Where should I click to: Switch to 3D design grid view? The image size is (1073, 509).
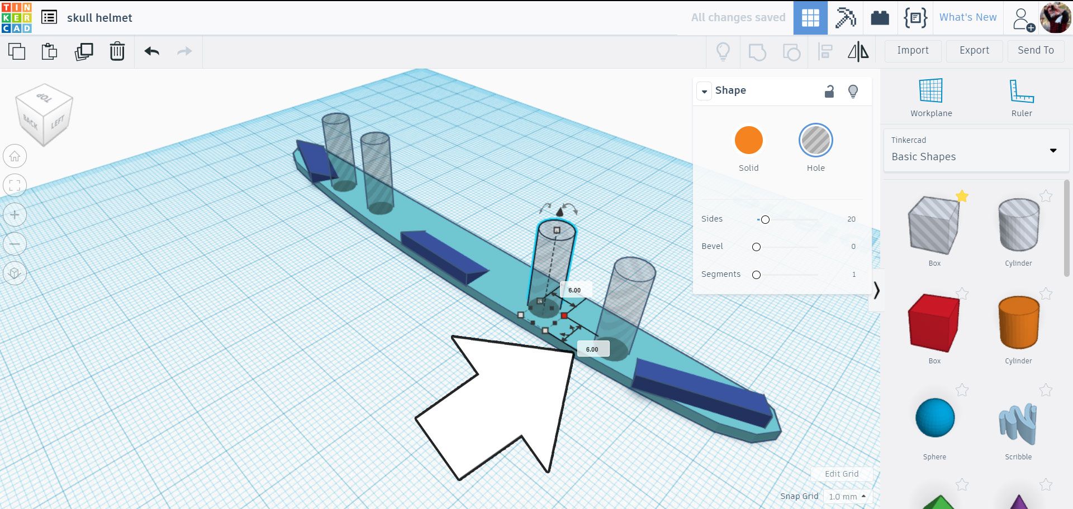pyautogui.click(x=810, y=18)
